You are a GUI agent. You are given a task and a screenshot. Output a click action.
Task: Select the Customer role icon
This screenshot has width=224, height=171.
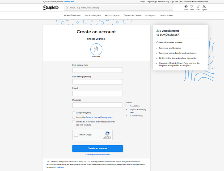pyautogui.click(x=96, y=49)
